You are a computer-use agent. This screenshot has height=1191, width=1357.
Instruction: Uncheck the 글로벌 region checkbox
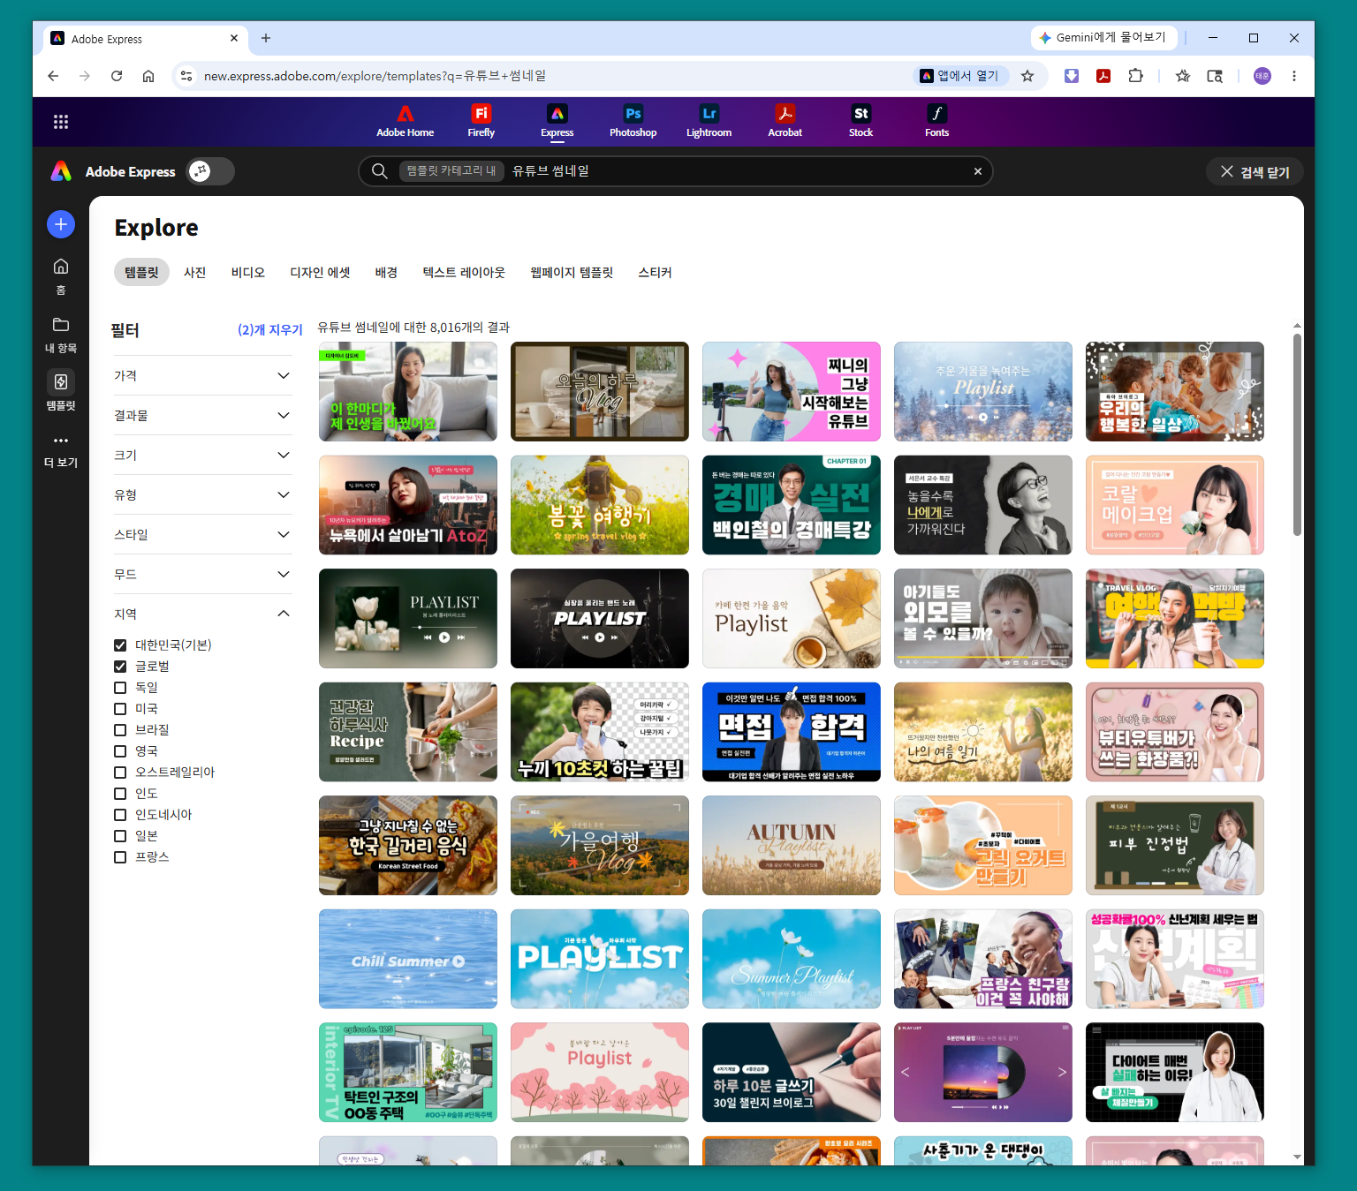pyautogui.click(x=120, y=667)
